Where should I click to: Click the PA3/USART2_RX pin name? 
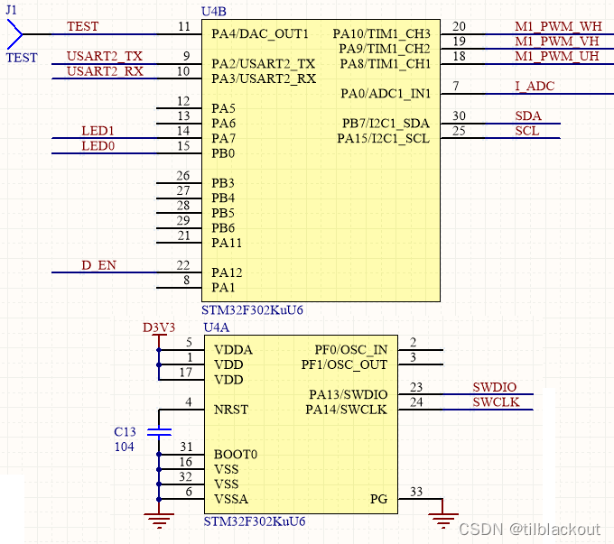tap(264, 78)
